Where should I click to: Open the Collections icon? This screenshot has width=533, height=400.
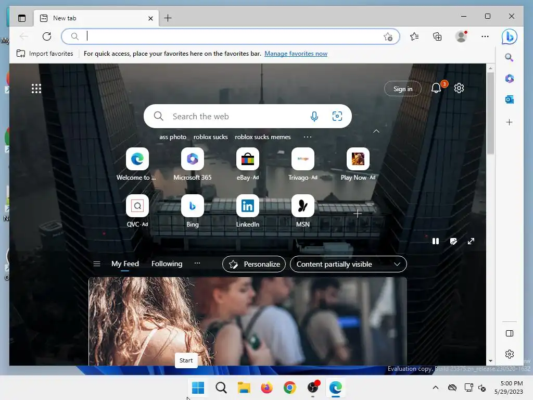point(437,36)
